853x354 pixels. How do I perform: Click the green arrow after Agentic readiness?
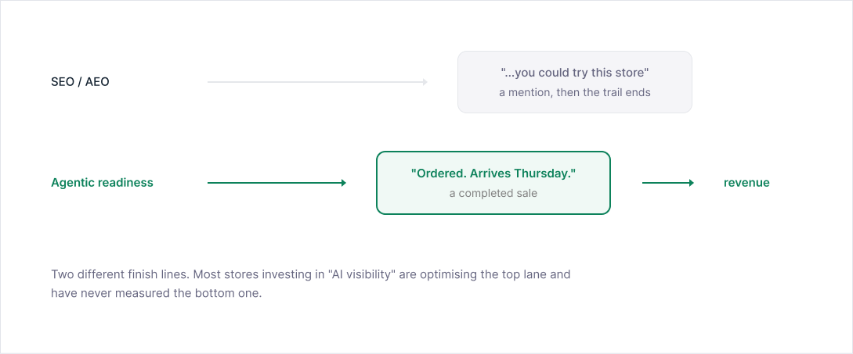277,183
